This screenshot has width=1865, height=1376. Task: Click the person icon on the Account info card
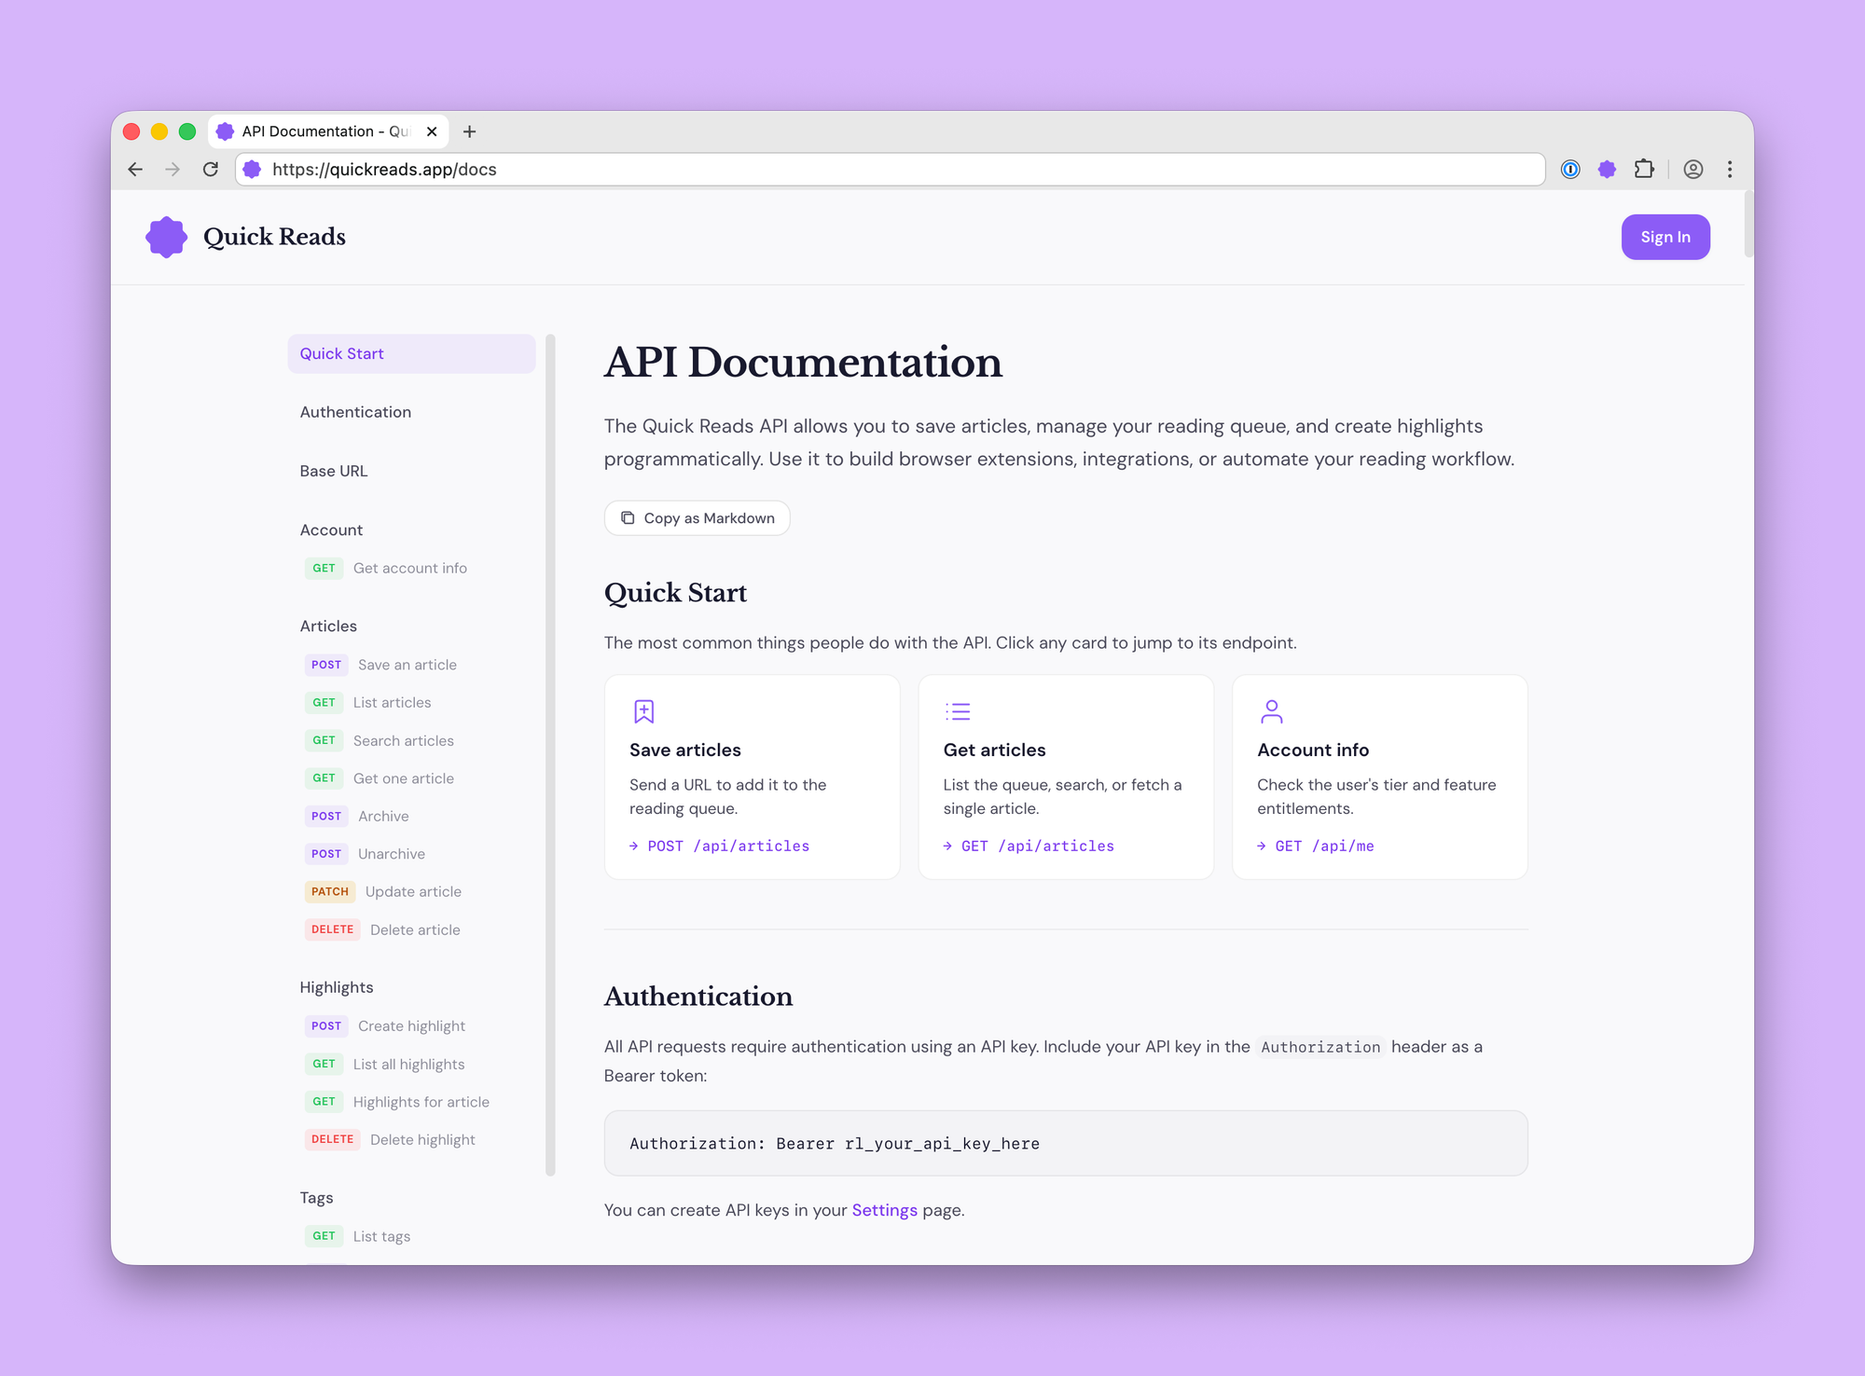(x=1271, y=711)
